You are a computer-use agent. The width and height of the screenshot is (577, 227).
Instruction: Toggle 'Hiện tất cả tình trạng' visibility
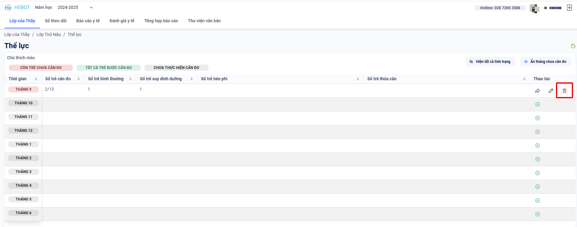490,62
